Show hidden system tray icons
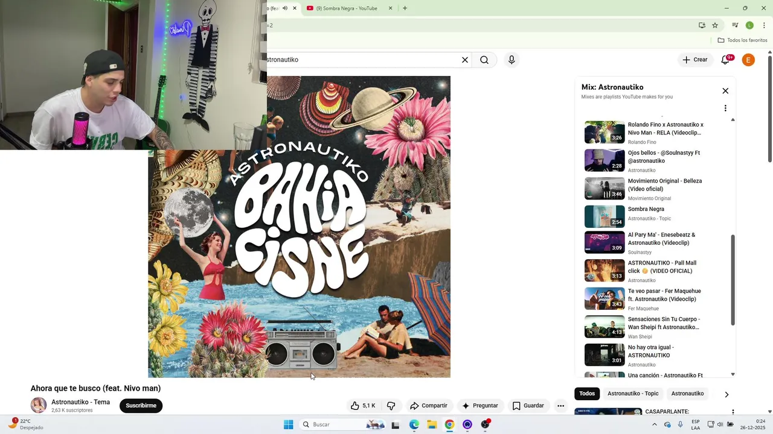The height and width of the screenshot is (434, 773). point(654,424)
